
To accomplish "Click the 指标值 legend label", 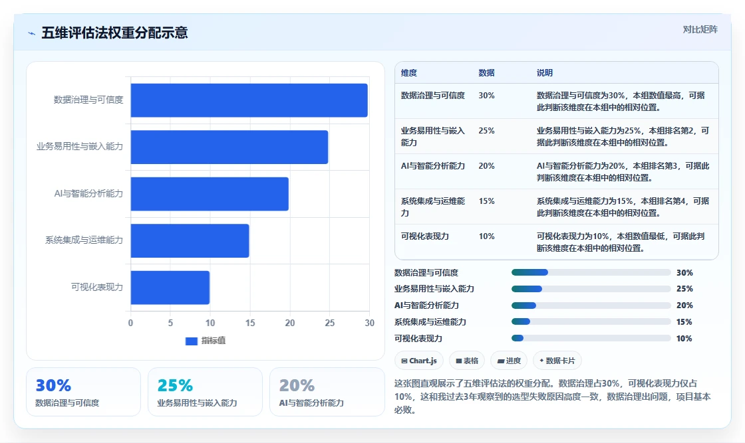I will click(214, 341).
